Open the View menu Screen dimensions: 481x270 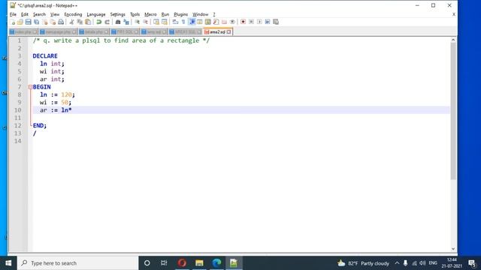[x=55, y=14]
